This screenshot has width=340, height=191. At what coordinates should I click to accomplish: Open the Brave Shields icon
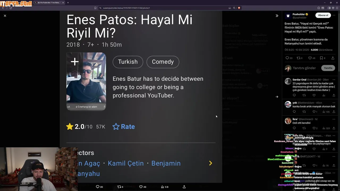239,8
